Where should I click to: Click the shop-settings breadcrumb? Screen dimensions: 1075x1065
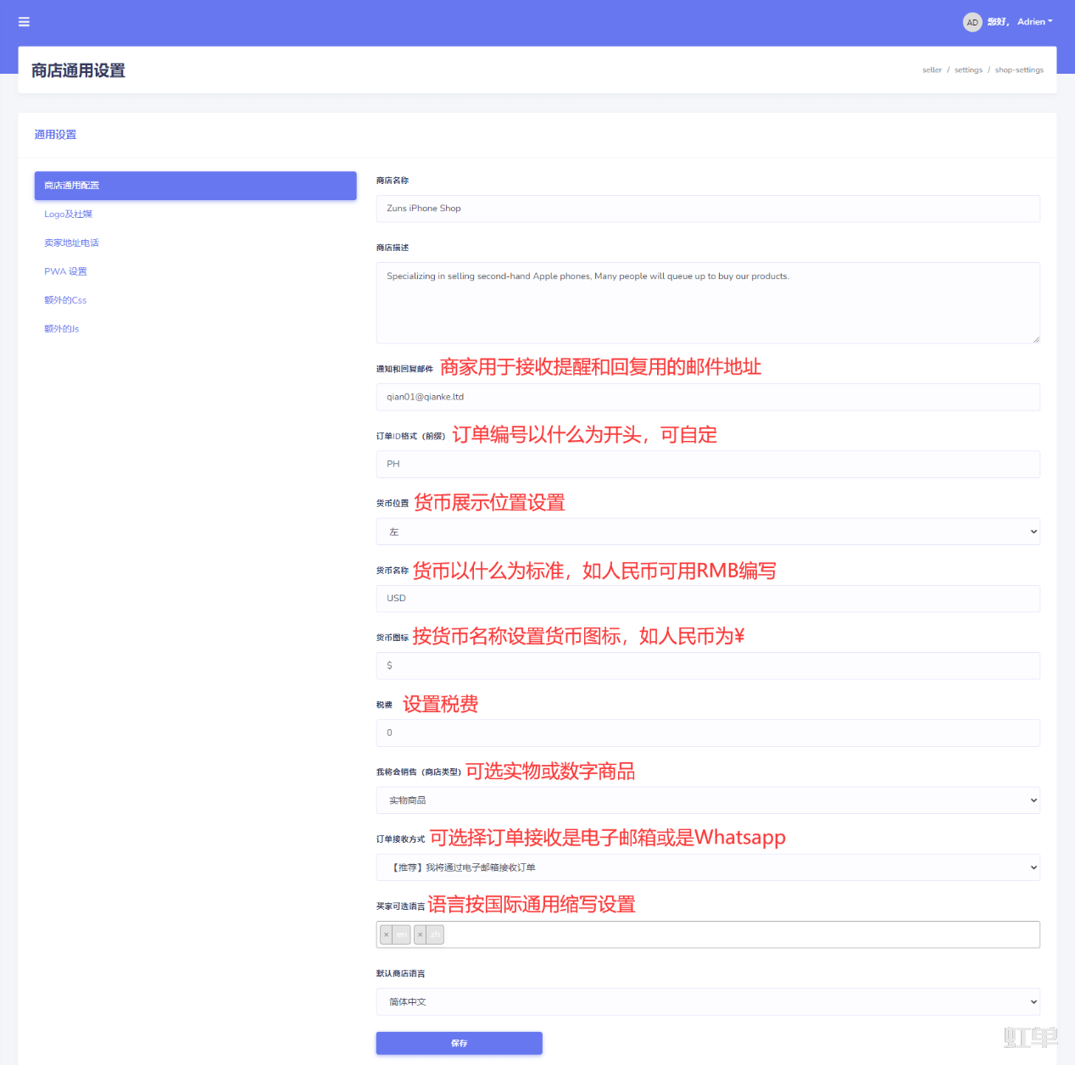pyautogui.click(x=1019, y=70)
